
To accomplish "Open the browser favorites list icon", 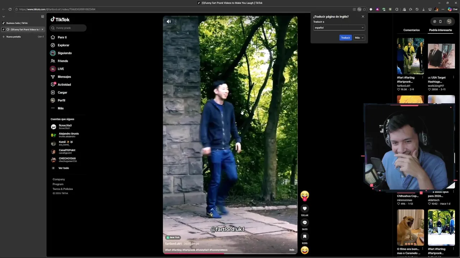I will (410, 9).
